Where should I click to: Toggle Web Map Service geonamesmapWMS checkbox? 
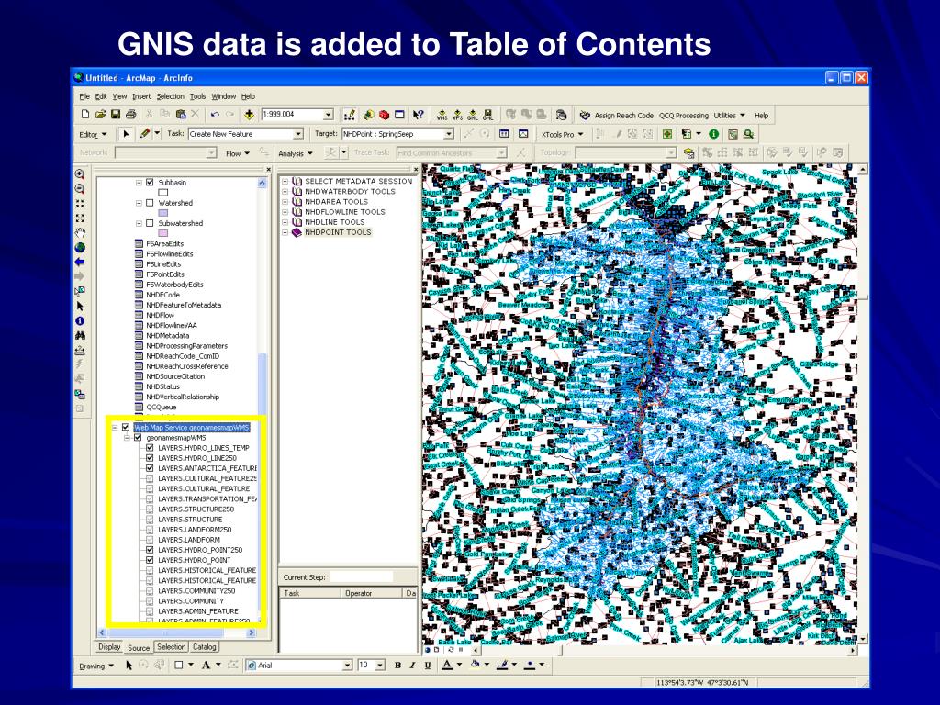tap(126, 428)
